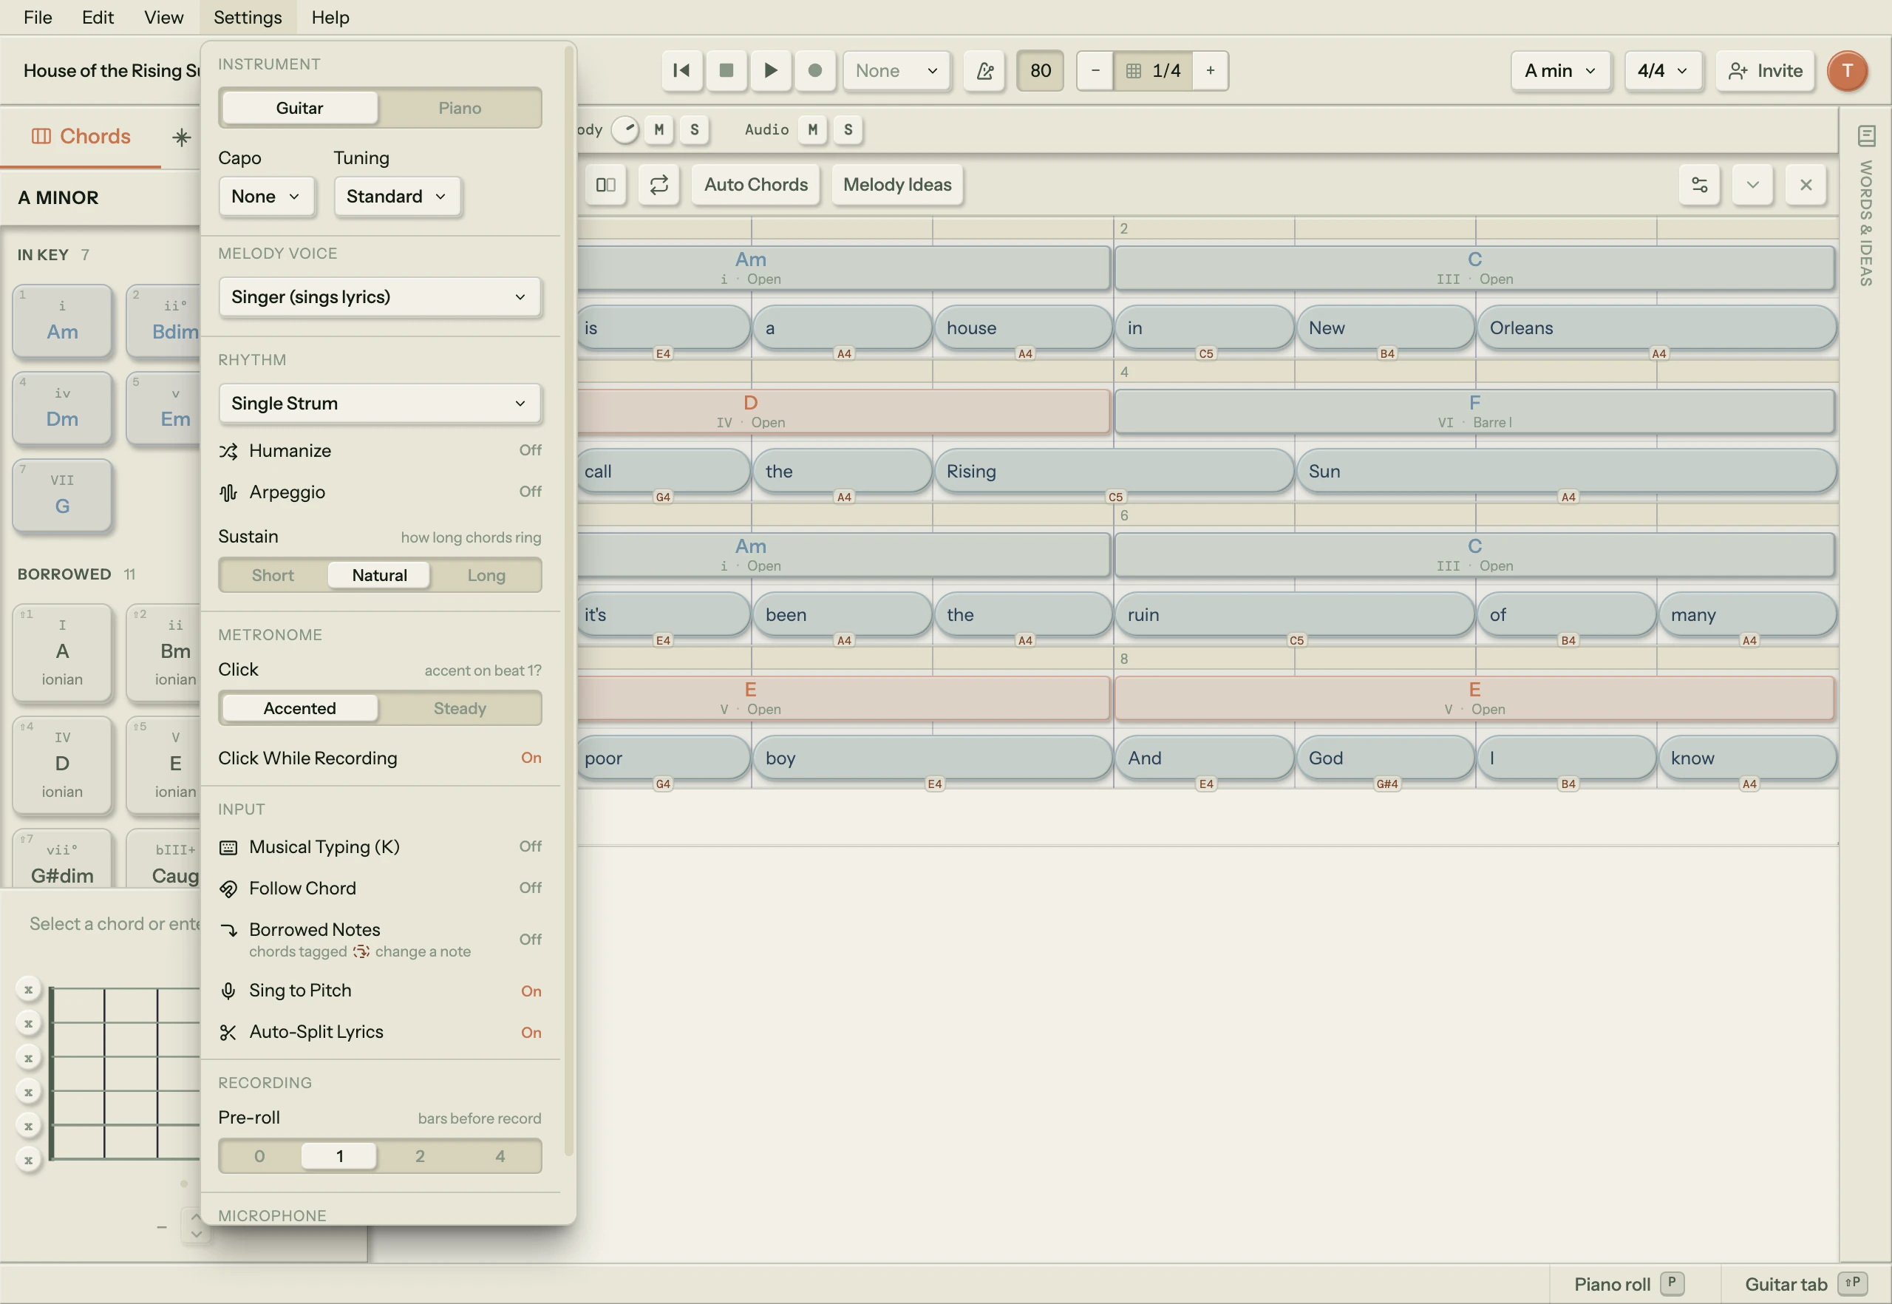The image size is (1892, 1304).
Task: Turn off Click While Recording
Action: click(380, 758)
